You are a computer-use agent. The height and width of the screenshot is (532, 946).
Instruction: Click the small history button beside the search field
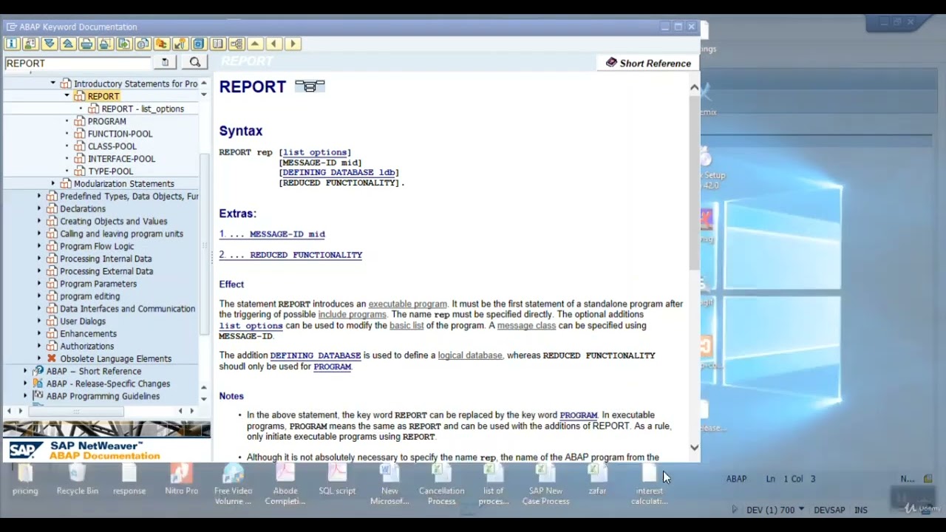point(165,63)
